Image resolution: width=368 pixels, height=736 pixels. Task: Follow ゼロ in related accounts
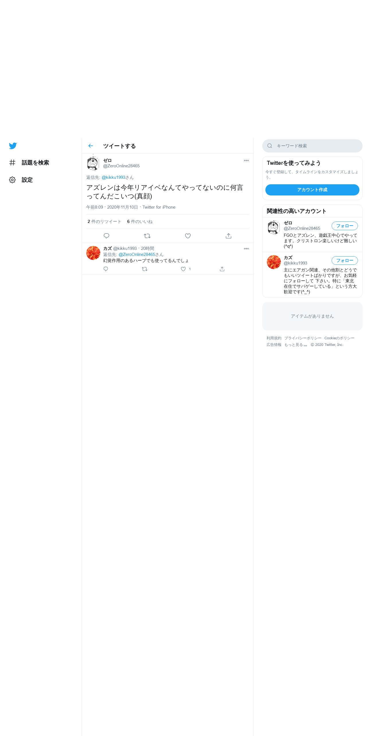(345, 226)
